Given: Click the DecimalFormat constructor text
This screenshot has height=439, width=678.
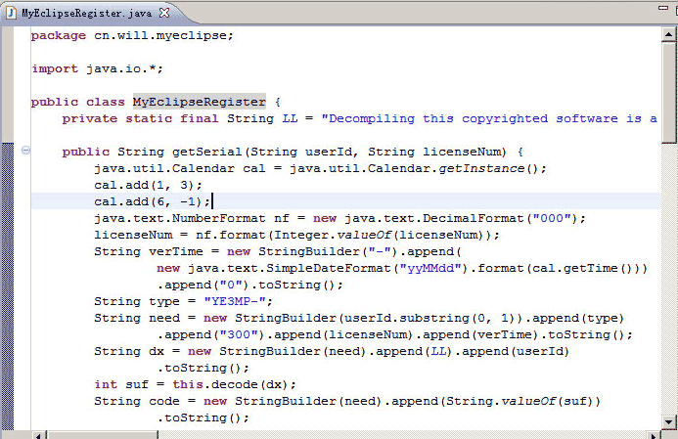Looking at the screenshot, I should [x=474, y=218].
